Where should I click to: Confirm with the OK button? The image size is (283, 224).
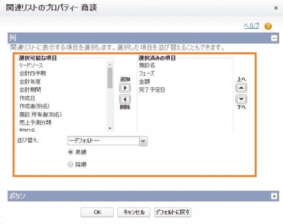coord(97,212)
